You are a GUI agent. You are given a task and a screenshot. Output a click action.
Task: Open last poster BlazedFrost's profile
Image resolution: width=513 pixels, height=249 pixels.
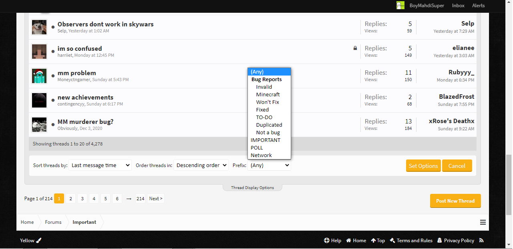[457, 97]
